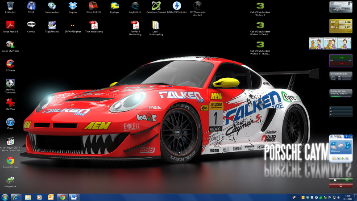Open CrossLoop Connect from the desktop

pos(156,8)
